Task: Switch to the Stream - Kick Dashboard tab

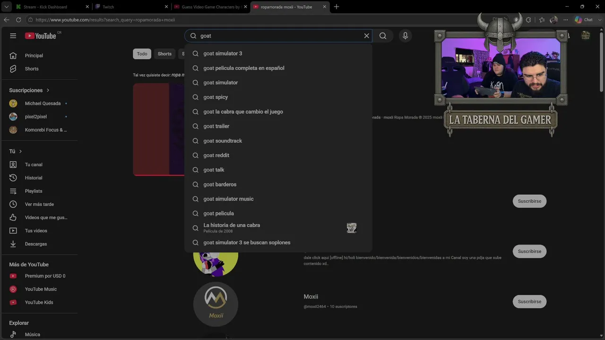Action: [52, 7]
